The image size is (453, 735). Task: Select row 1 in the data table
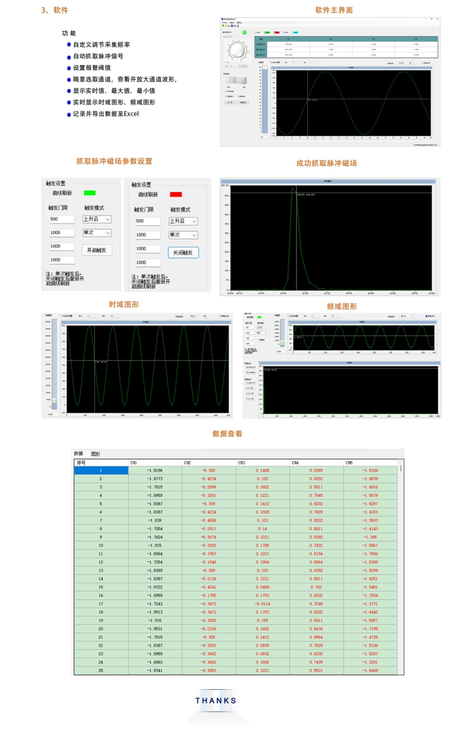click(x=101, y=470)
